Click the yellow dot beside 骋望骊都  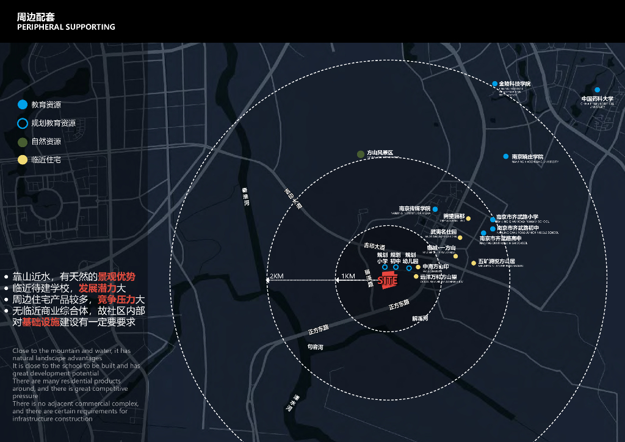pos(468,219)
